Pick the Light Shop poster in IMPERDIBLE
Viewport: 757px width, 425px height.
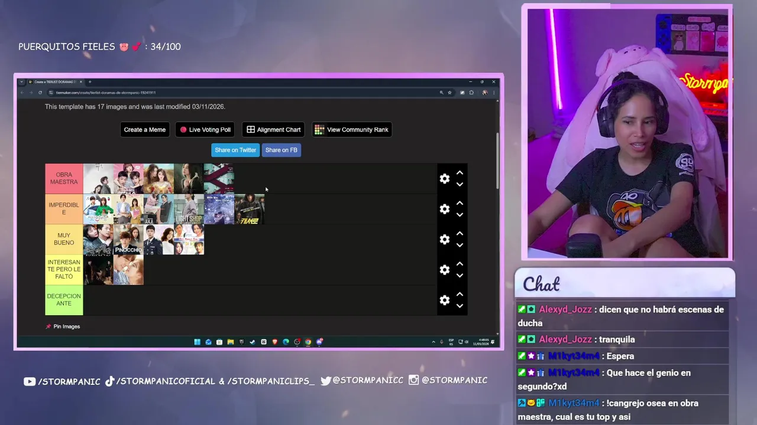189,209
